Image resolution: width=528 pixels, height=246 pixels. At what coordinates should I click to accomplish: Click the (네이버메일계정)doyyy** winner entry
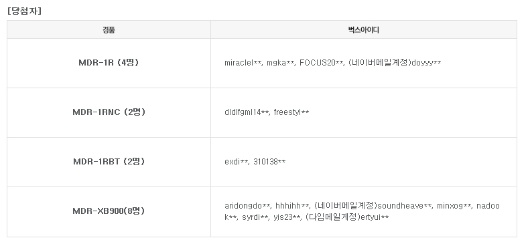395,63
